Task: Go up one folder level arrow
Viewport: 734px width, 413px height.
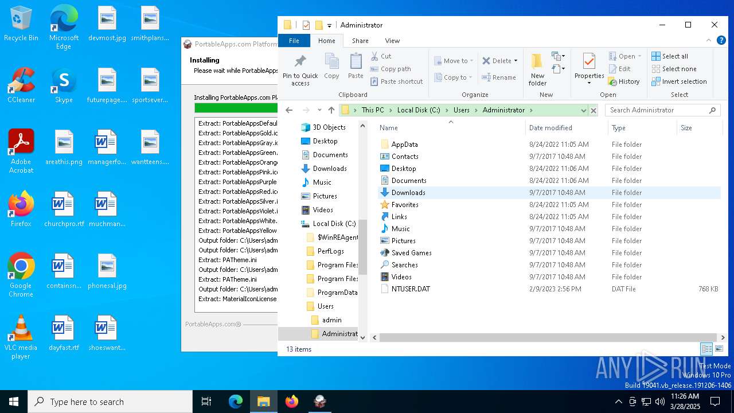Action: click(331, 110)
